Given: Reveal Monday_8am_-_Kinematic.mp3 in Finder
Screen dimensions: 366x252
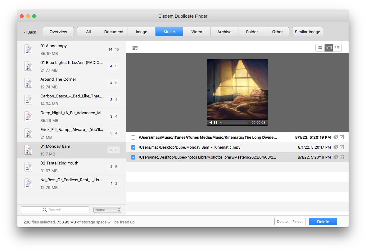Looking at the screenshot, I should point(342,147).
